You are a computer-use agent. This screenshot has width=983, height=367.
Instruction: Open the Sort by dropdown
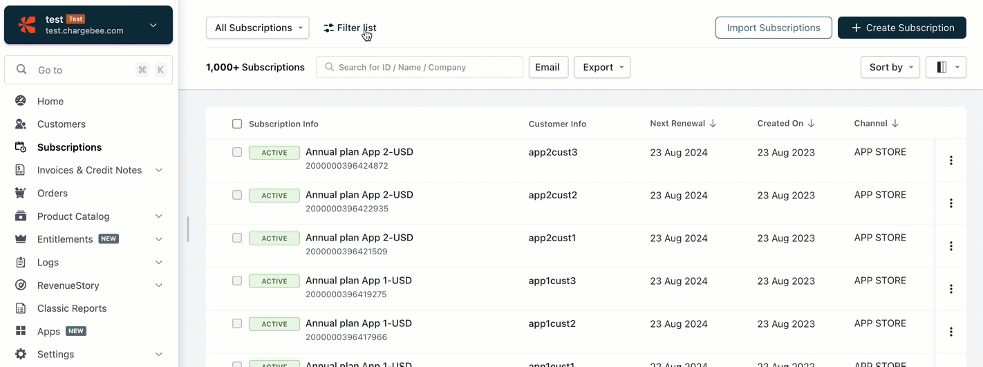tap(890, 67)
